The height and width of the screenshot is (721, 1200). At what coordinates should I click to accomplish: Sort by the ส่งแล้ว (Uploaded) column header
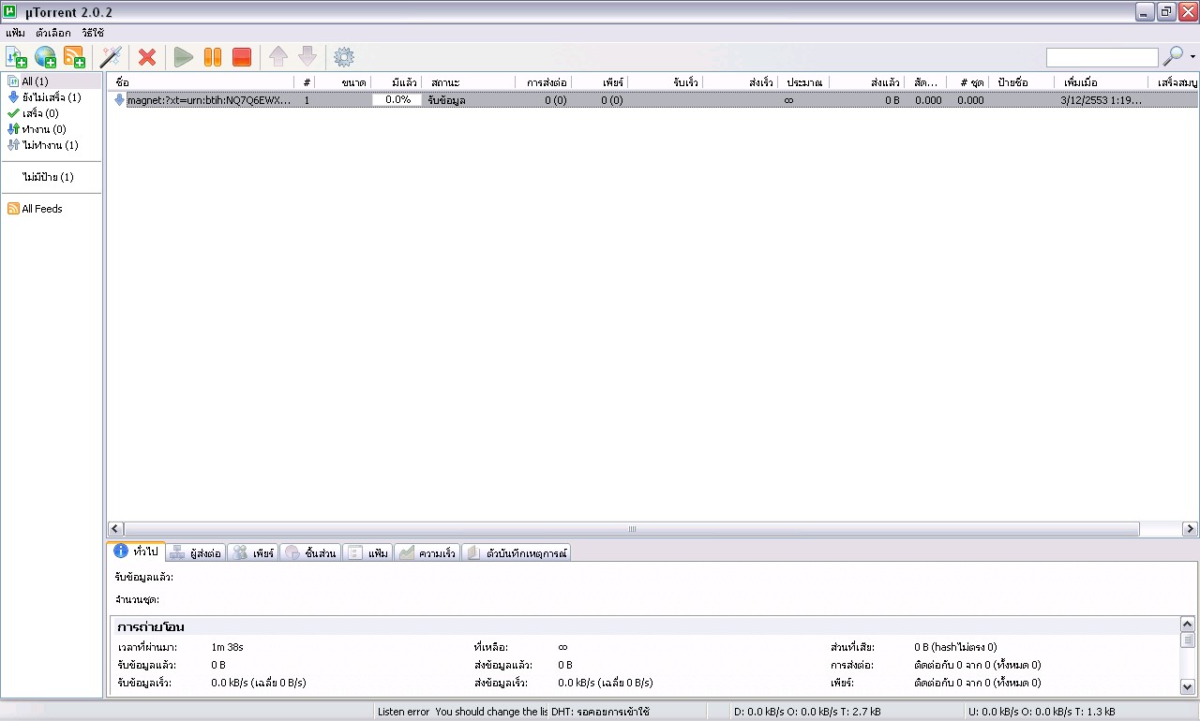866,82
